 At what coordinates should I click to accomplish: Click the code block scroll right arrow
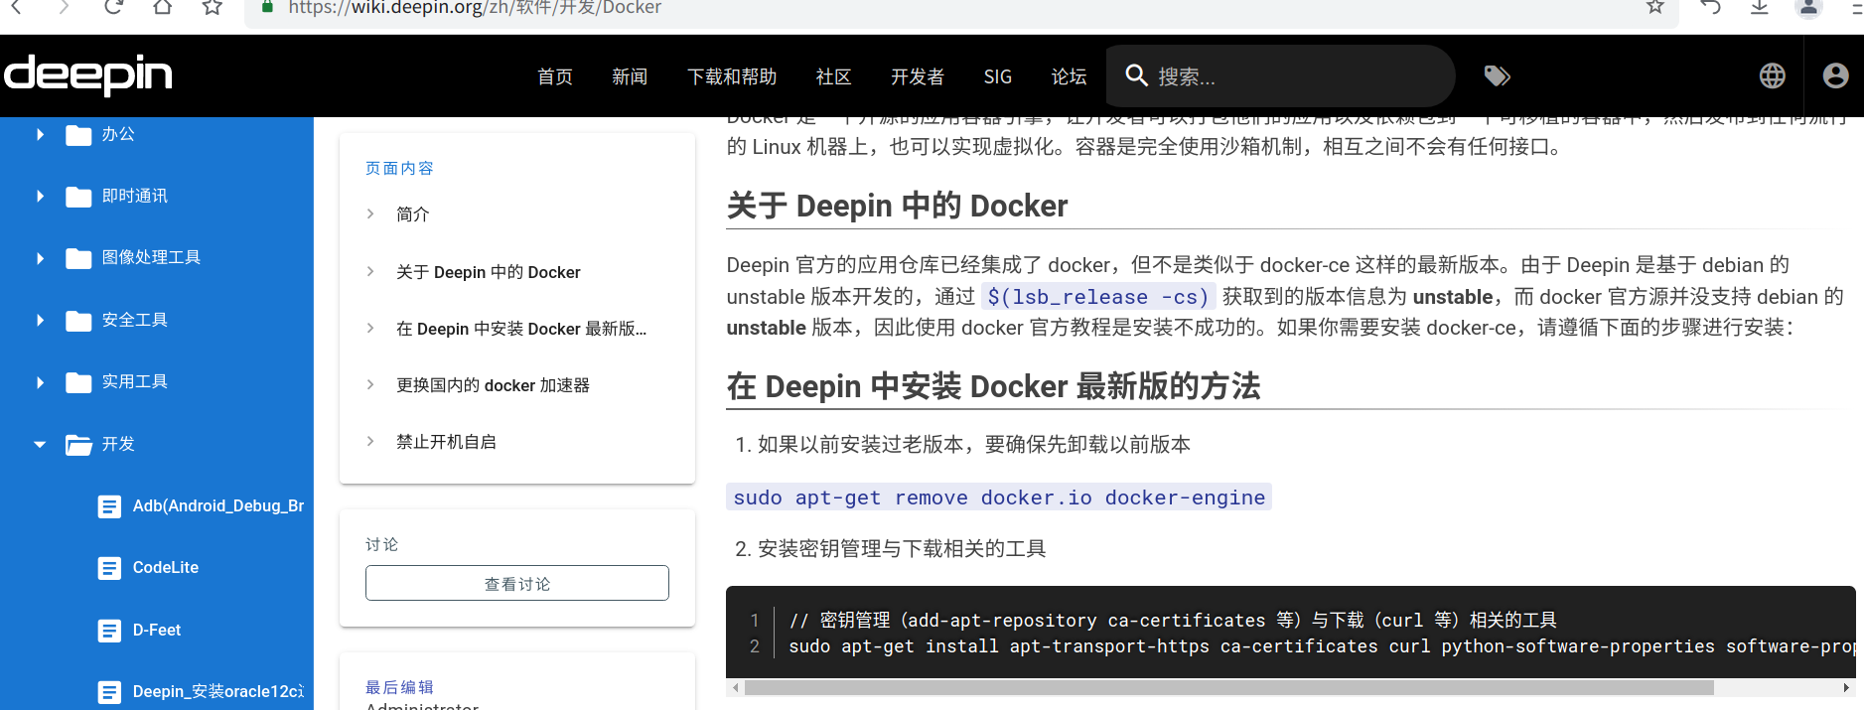(x=1846, y=687)
